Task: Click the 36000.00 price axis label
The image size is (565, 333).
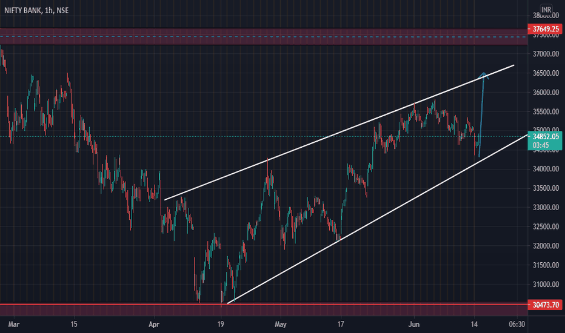Action: pyautogui.click(x=546, y=92)
